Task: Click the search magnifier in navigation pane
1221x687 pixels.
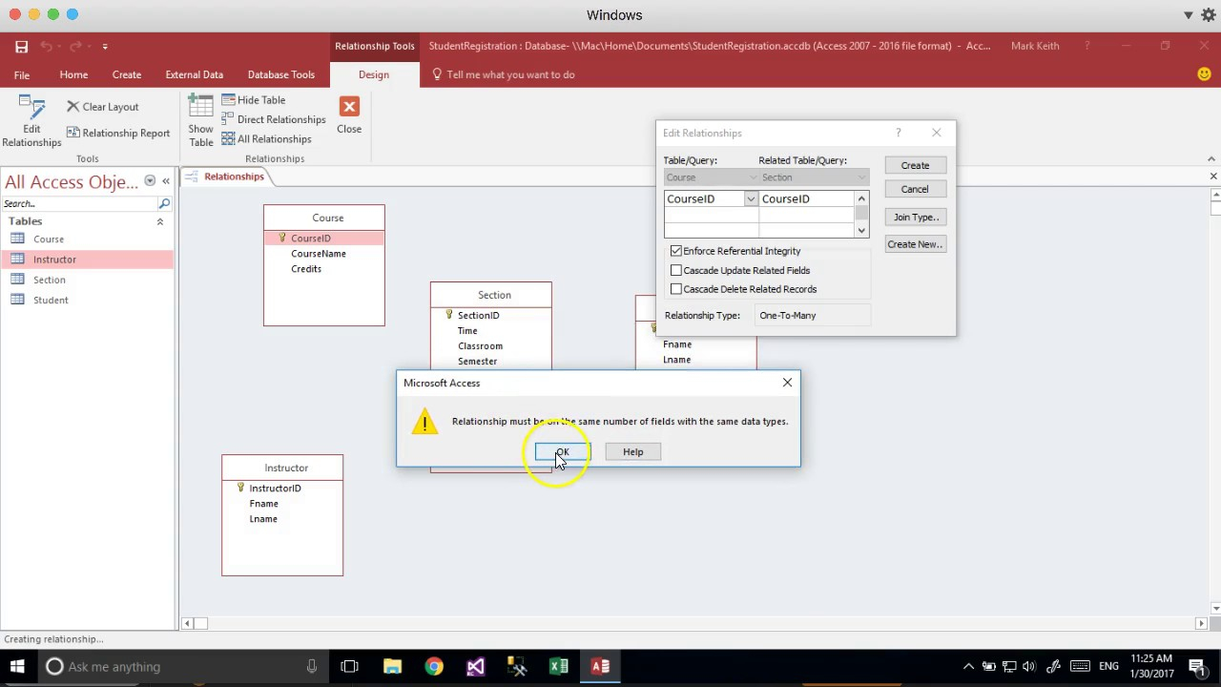Action: (x=164, y=203)
